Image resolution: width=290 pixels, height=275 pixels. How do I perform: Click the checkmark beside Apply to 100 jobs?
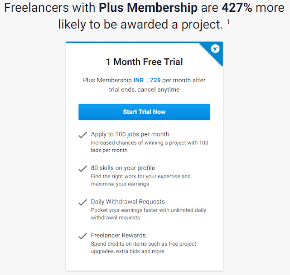point(82,135)
